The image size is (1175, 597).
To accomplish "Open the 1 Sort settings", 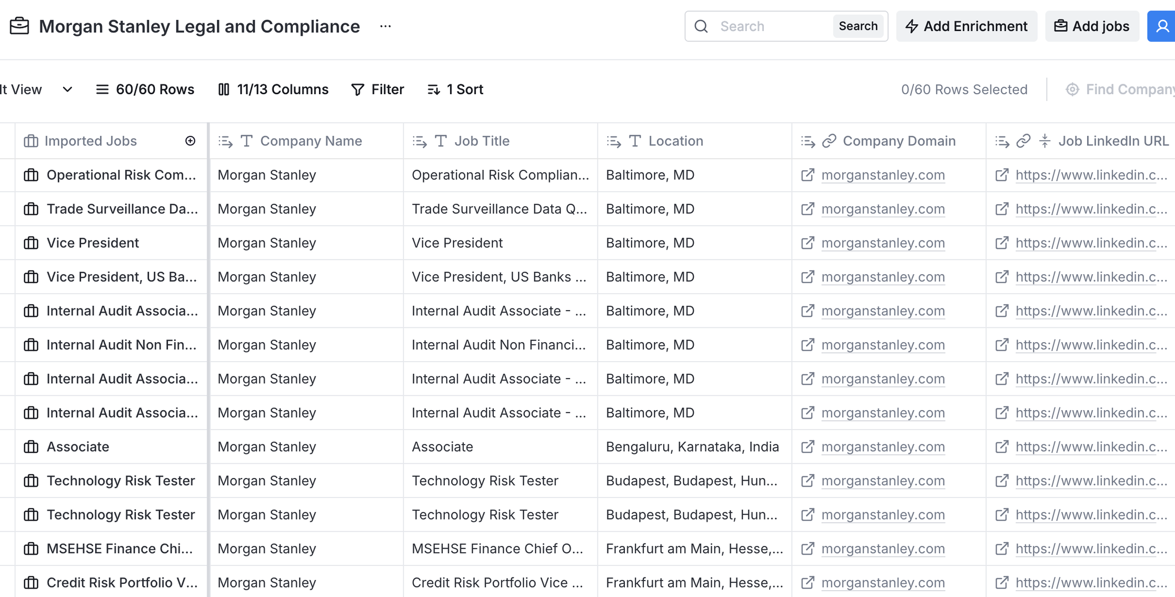I will tap(455, 89).
